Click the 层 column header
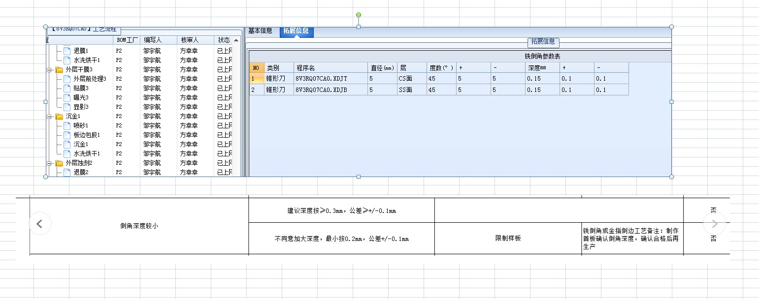The image size is (759, 299). (x=412, y=67)
